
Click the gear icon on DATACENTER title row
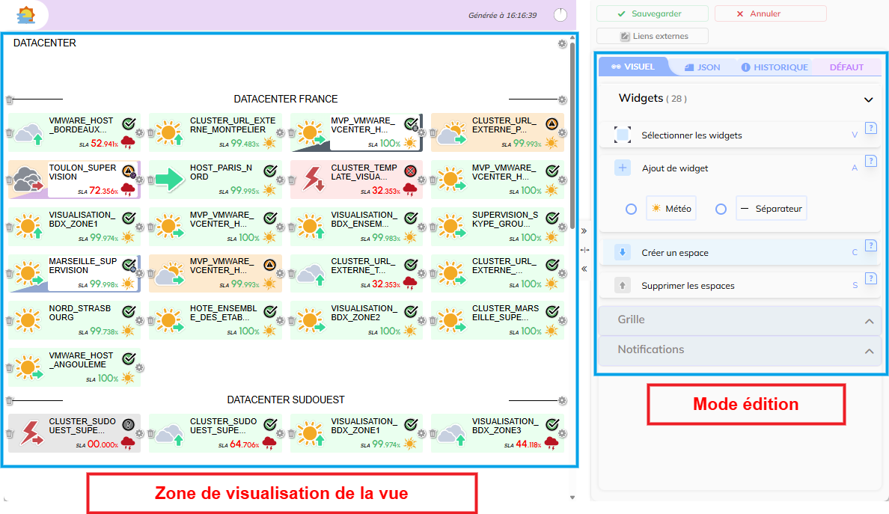[x=563, y=44]
